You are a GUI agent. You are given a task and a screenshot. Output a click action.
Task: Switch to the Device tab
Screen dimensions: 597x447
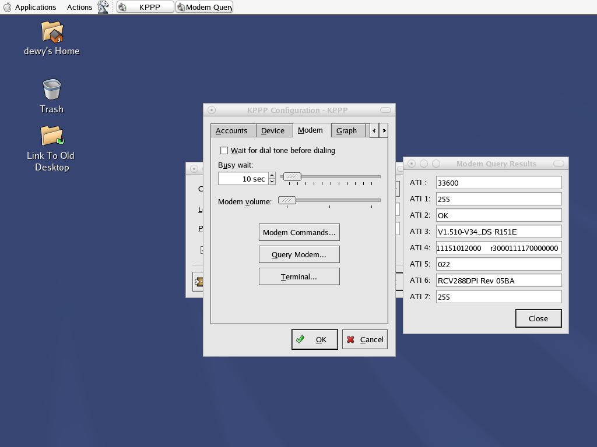pyautogui.click(x=274, y=131)
